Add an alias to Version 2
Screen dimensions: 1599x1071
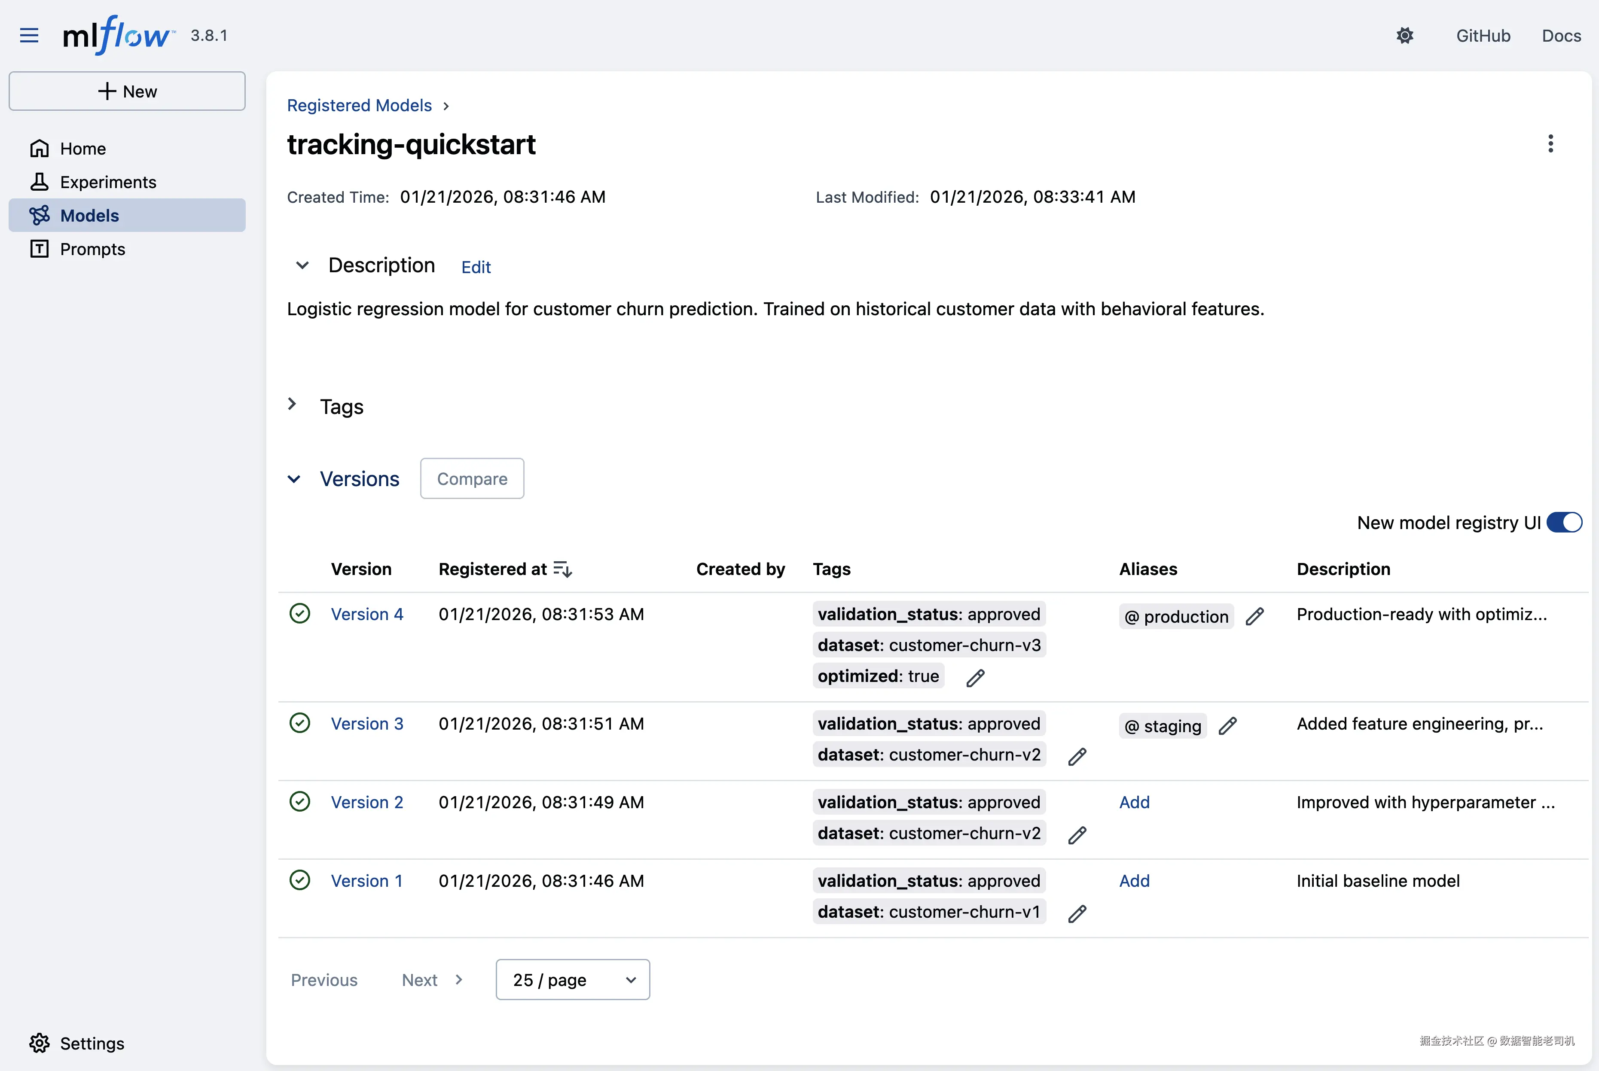click(1134, 803)
